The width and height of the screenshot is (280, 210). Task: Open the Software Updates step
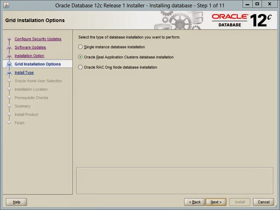pos(30,47)
